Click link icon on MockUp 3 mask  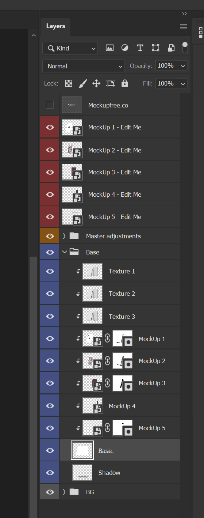point(108,383)
